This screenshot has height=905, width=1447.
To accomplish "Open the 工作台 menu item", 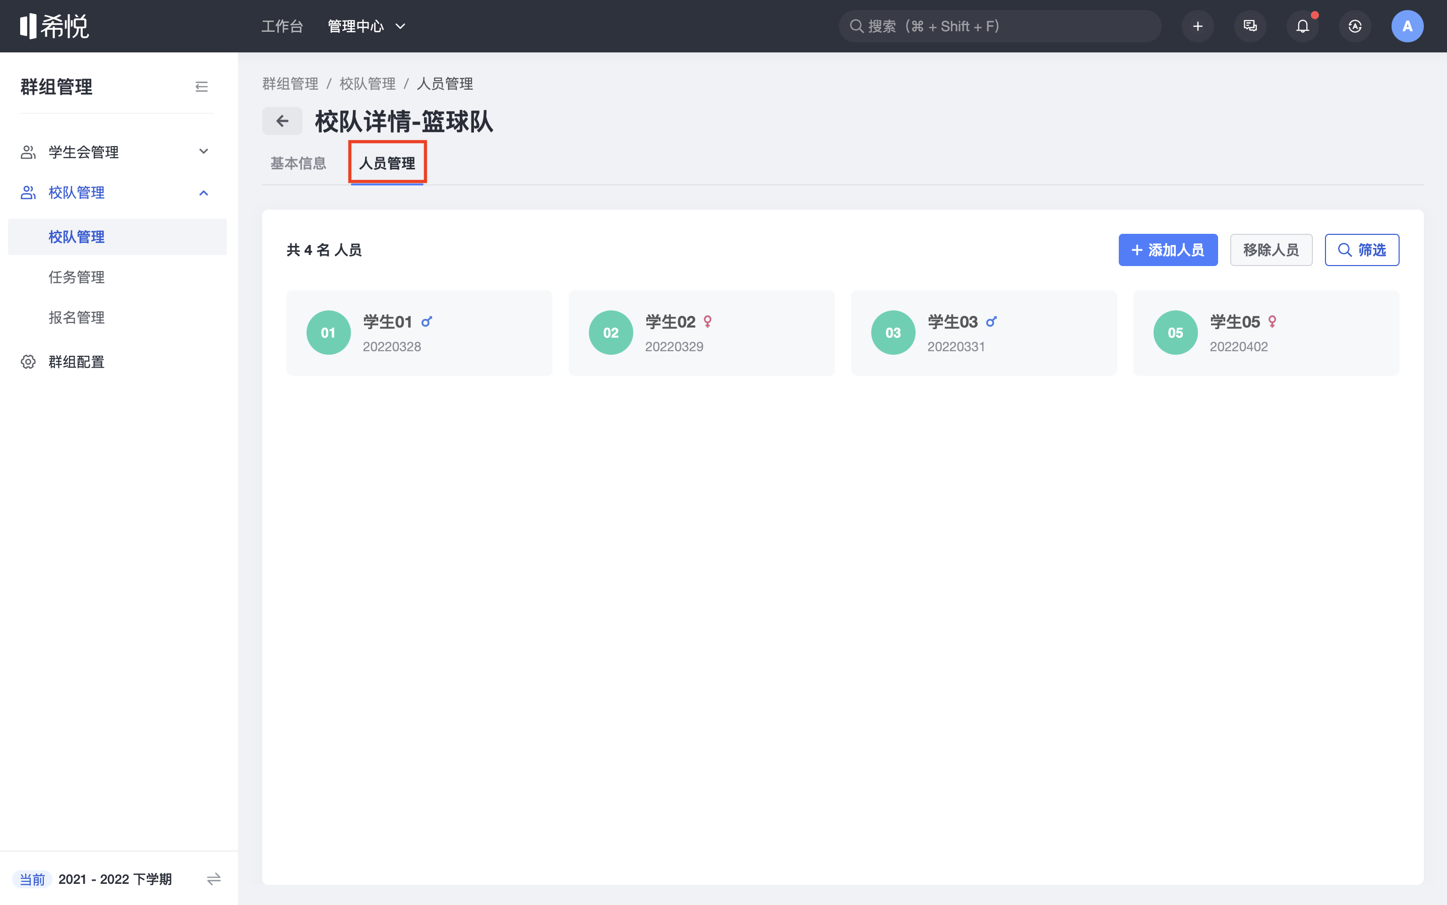I will [282, 26].
